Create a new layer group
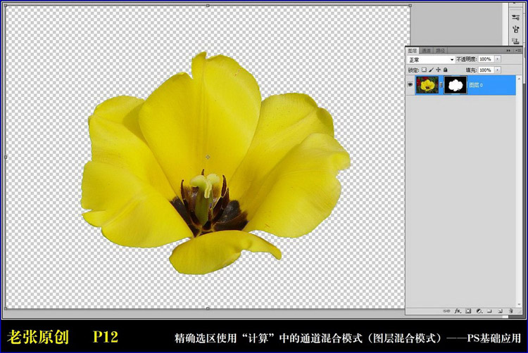The width and height of the screenshot is (528, 353). point(489,310)
